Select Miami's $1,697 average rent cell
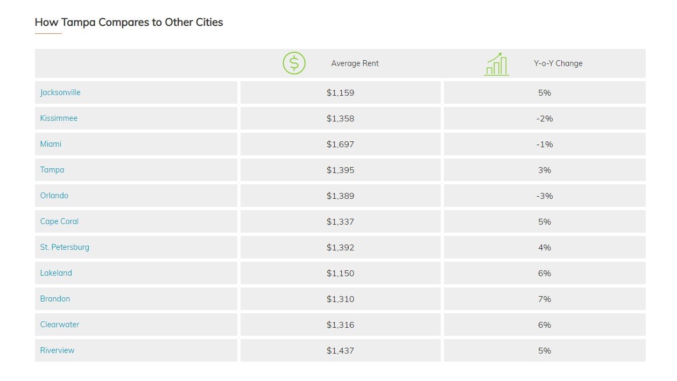The image size is (677, 381). click(x=340, y=144)
